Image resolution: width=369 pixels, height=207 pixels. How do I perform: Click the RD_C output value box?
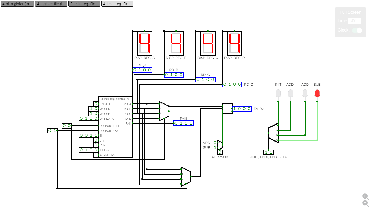pyautogui.click(x=205, y=80)
